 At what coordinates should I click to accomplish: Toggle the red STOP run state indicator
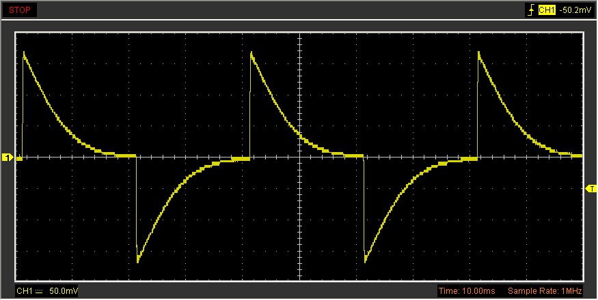(18, 10)
